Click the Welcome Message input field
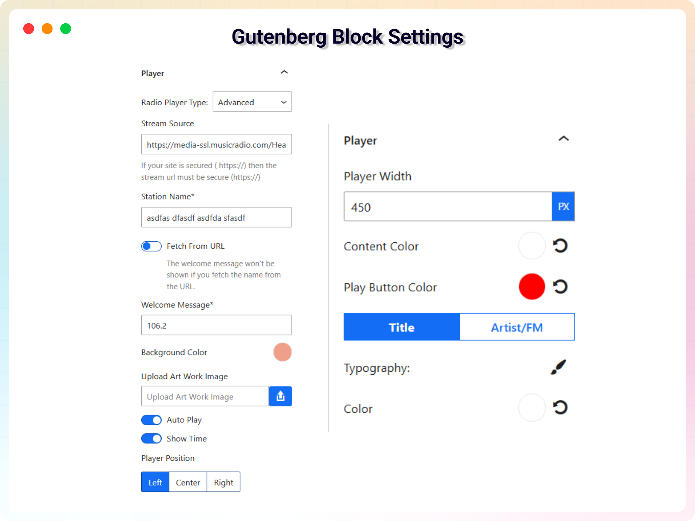695x521 pixels. (x=216, y=325)
